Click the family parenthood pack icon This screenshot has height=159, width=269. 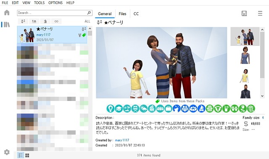click(185, 109)
